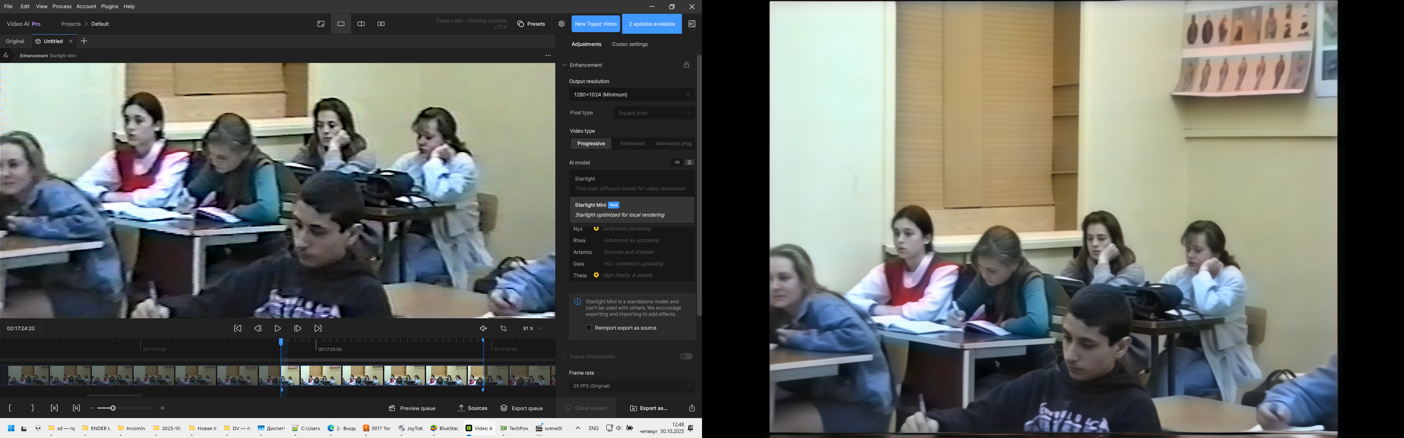Select Interlaced prog. video type
The height and width of the screenshot is (438, 1404).
[674, 143]
